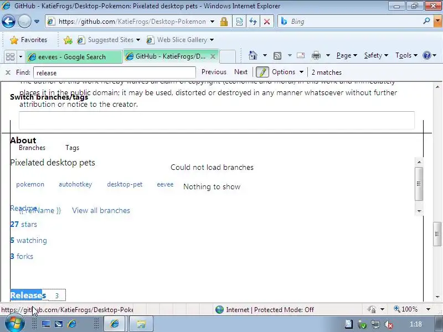Click the Compatibility View icon

[x=239, y=22]
